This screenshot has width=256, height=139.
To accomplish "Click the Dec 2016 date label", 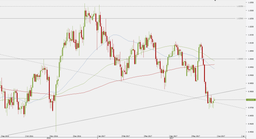I will tap(77, 136).
